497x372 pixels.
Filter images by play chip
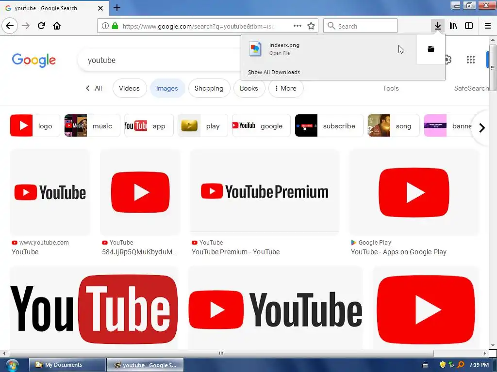click(203, 125)
